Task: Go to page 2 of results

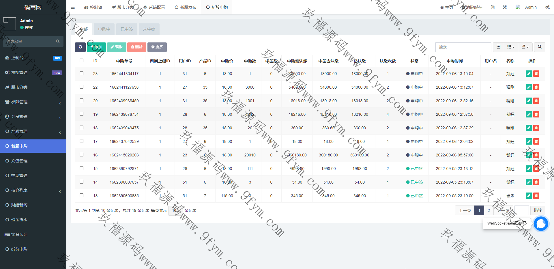Action: click(489, 210)
